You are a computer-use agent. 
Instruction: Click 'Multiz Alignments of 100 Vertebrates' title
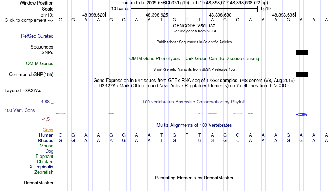click(x=194, y=125)
